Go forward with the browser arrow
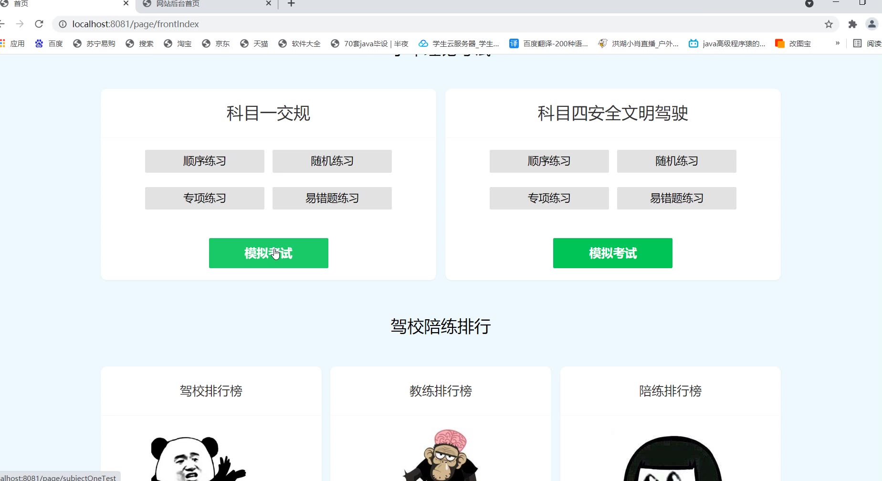Viewport: 882px width, 481px height. (x=20, y=24)
